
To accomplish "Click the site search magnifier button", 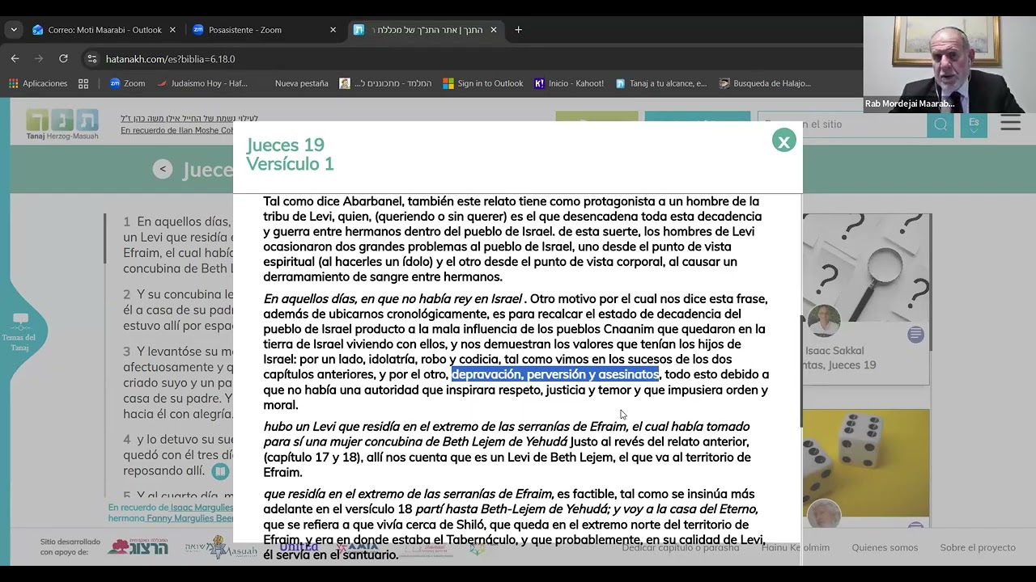I will coord(940,124).
